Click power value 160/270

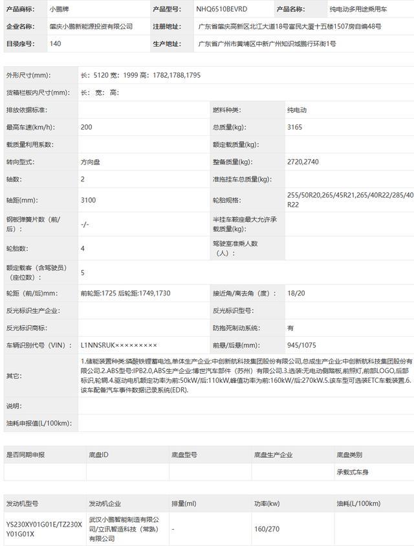coord(267,529)
